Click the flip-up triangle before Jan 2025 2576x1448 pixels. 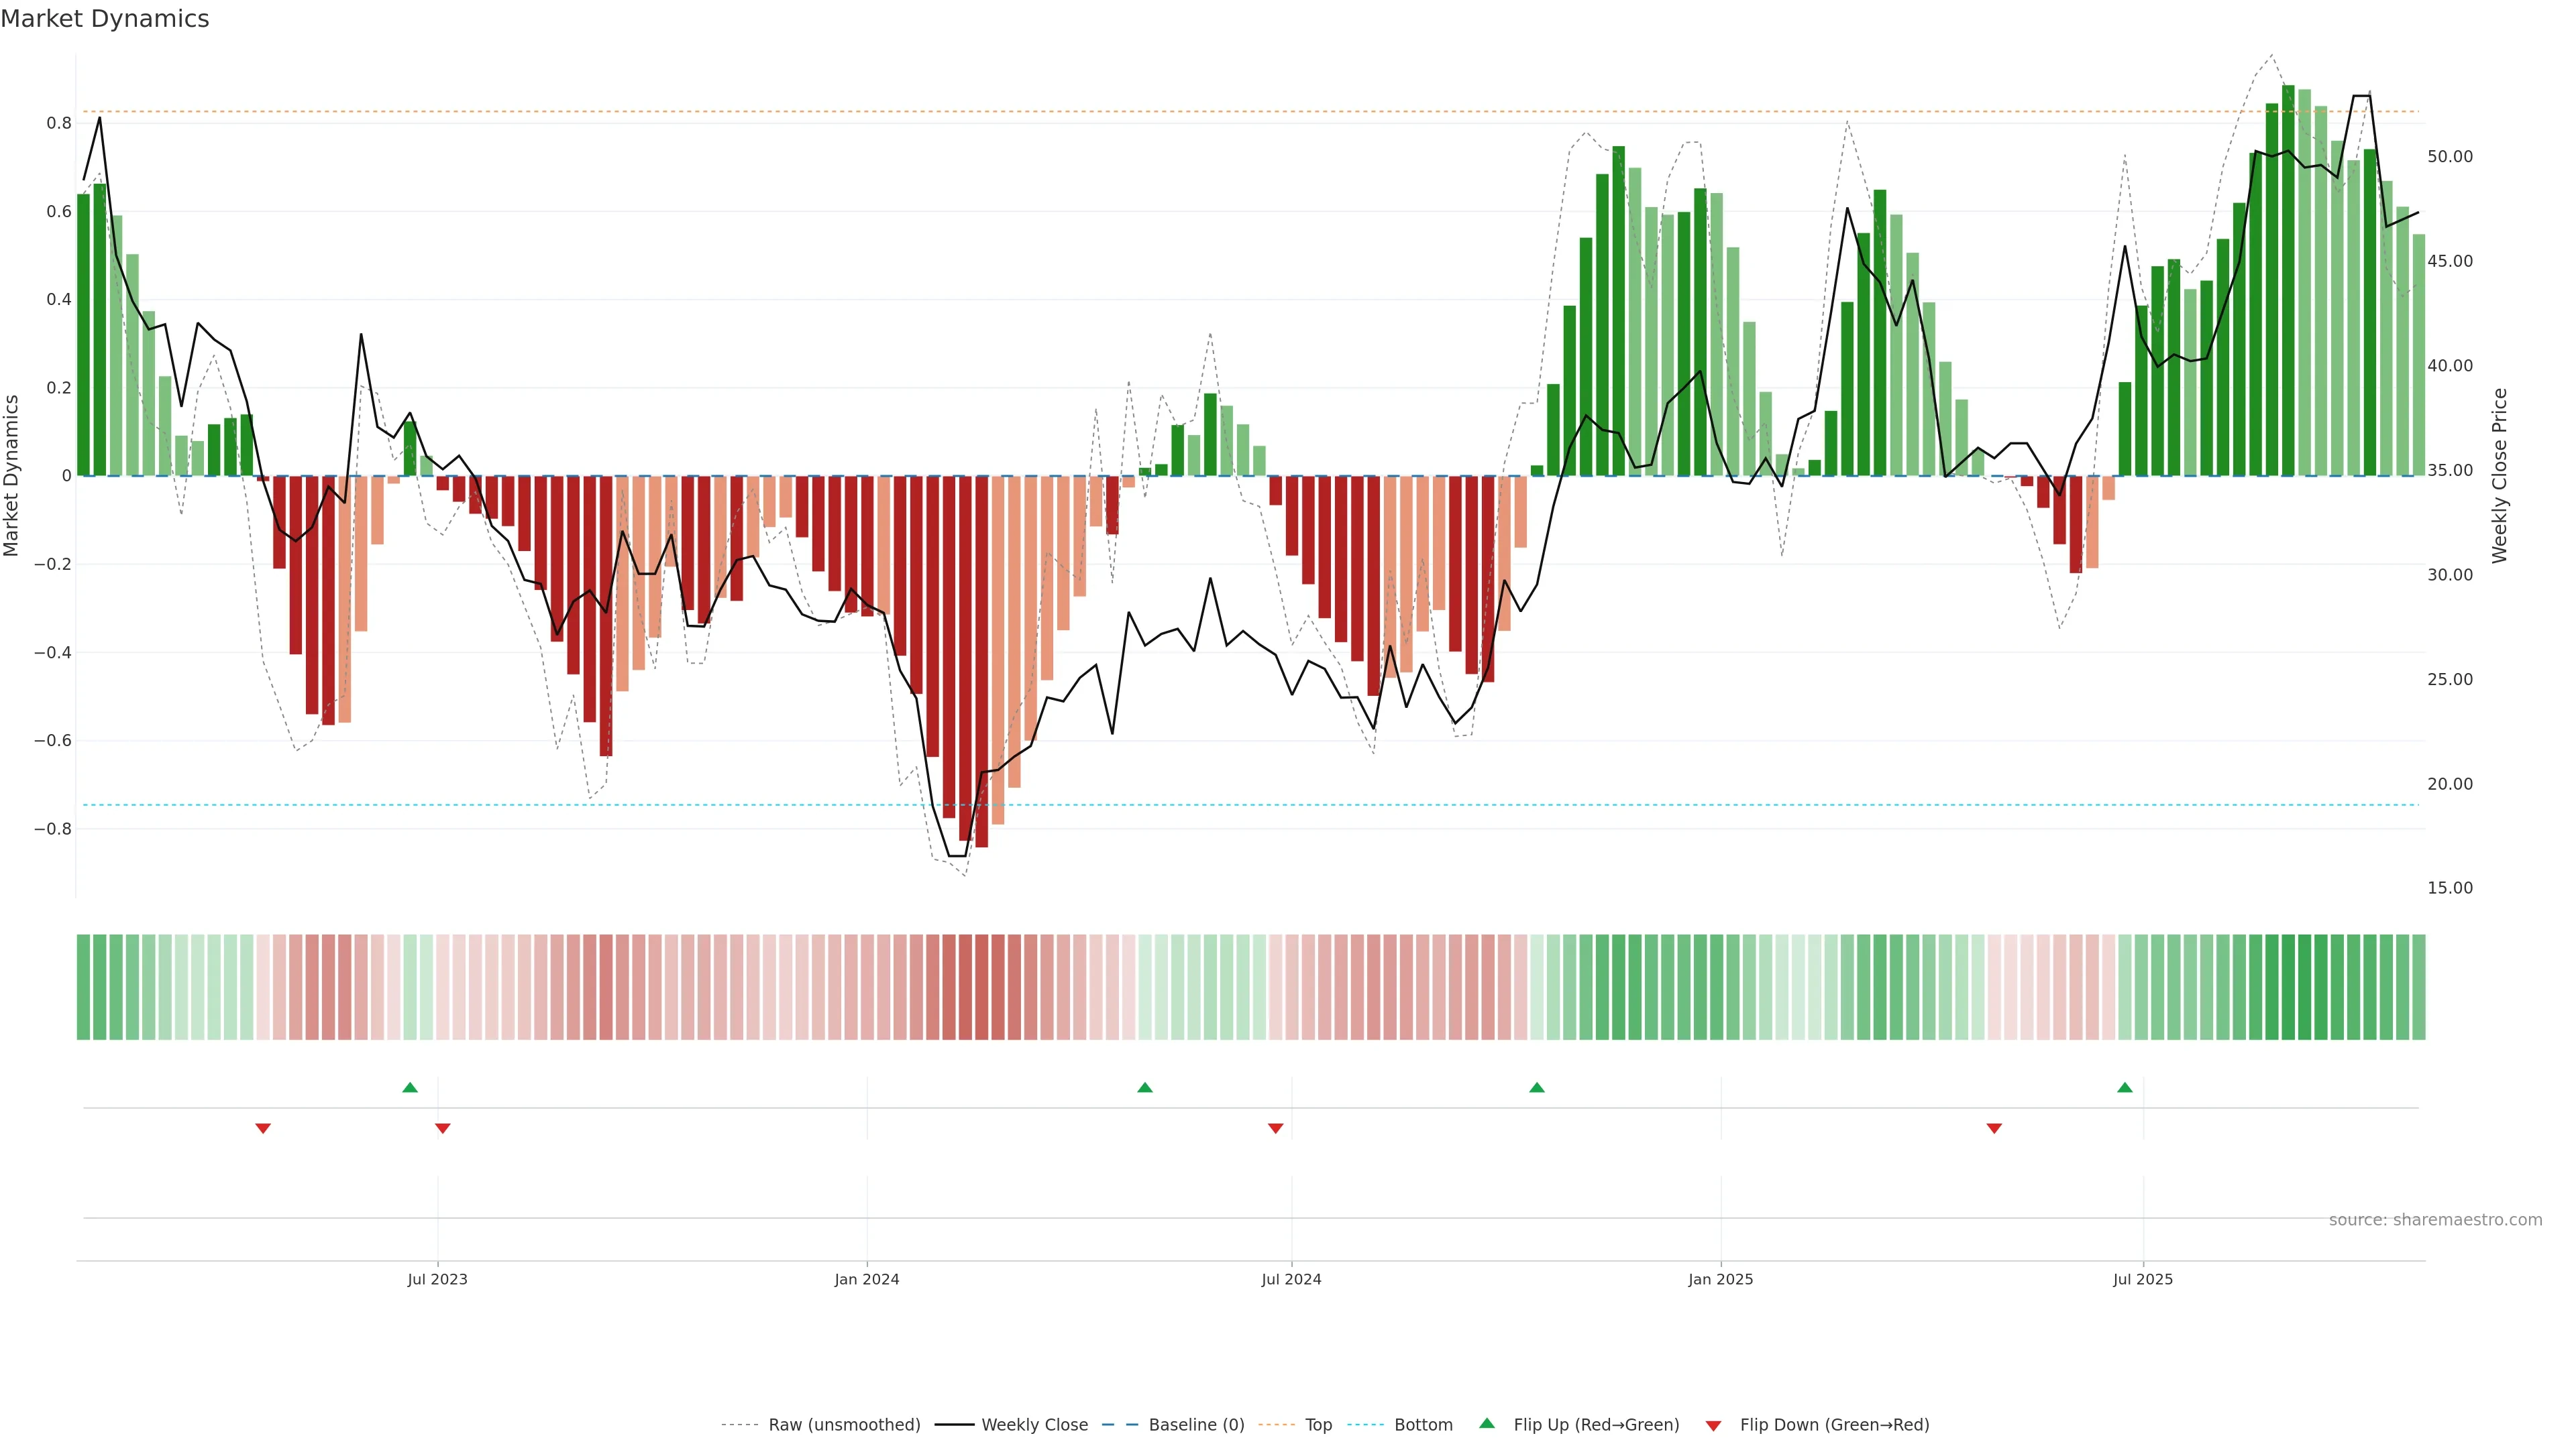click(1537, 1087)
